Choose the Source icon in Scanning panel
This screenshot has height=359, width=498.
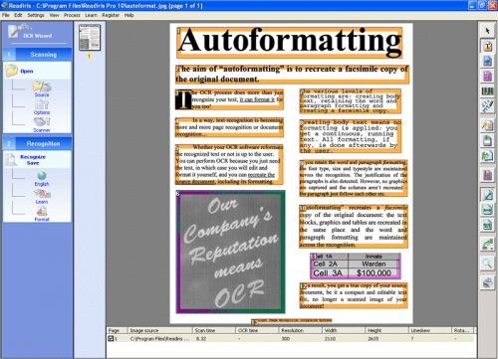coord(42,87)
